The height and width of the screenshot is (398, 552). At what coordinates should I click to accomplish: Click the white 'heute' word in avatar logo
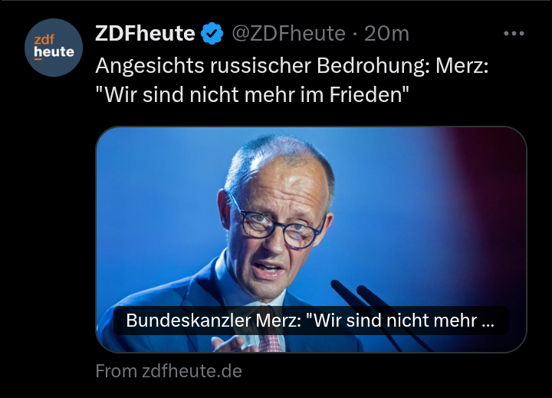click(x=54, y=52)
